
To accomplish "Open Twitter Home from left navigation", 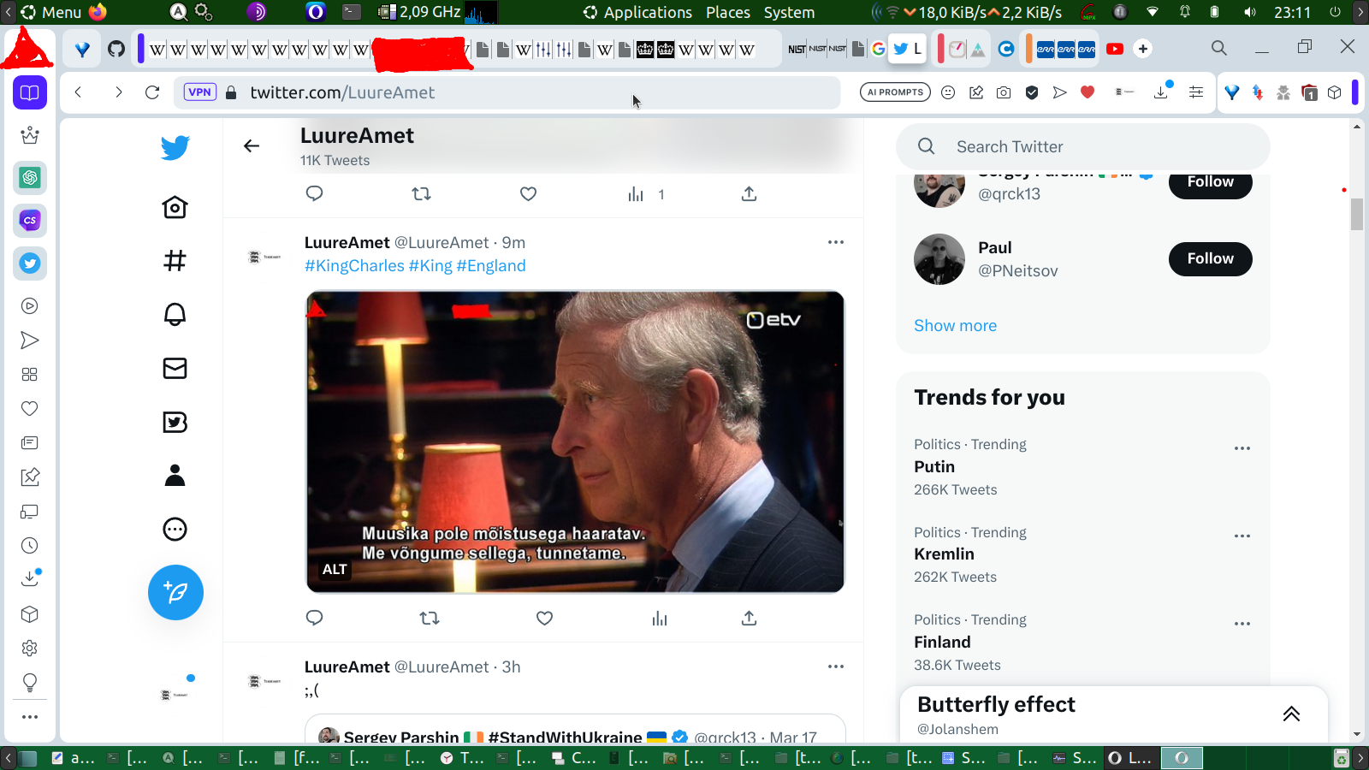I will pos(175,207).
